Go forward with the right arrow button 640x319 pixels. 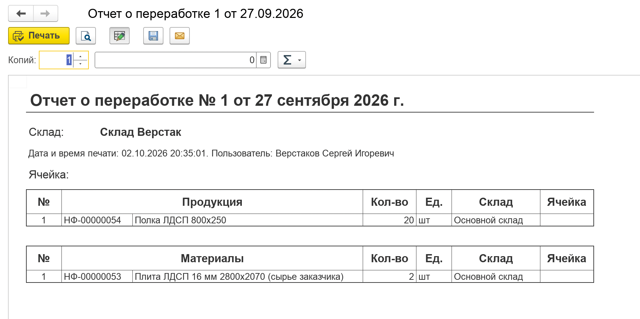(x=45, y=14)
